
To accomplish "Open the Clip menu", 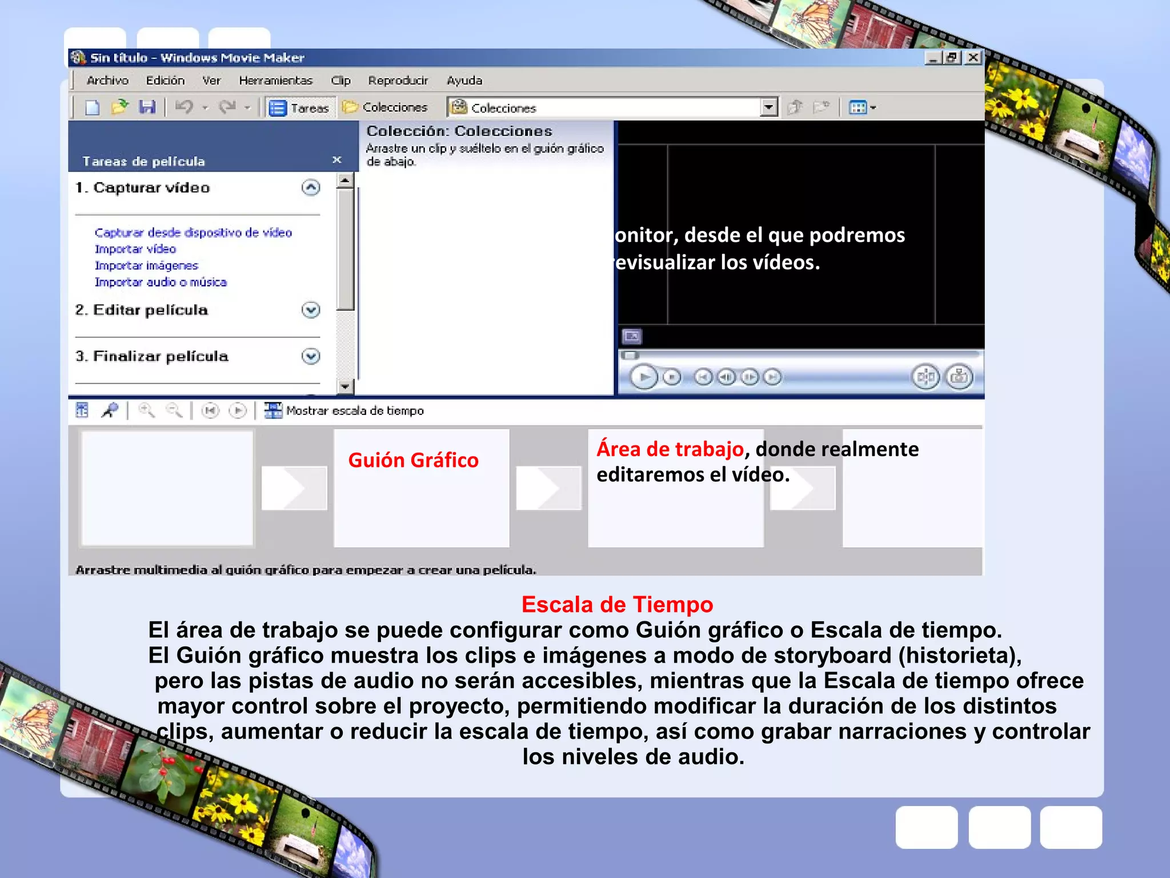I will click(340, 81).
